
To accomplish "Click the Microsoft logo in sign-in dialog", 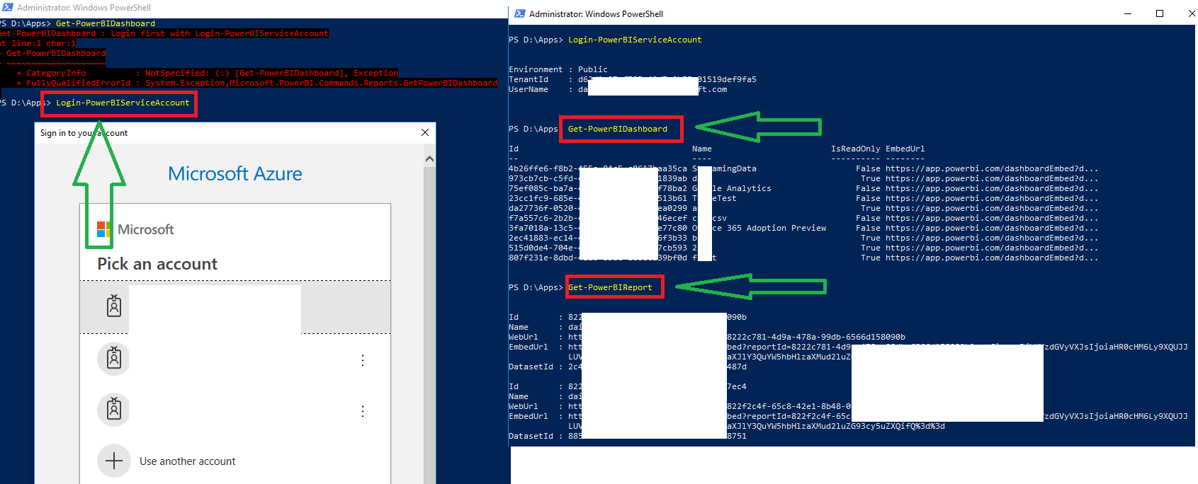I will coord(103,229).
